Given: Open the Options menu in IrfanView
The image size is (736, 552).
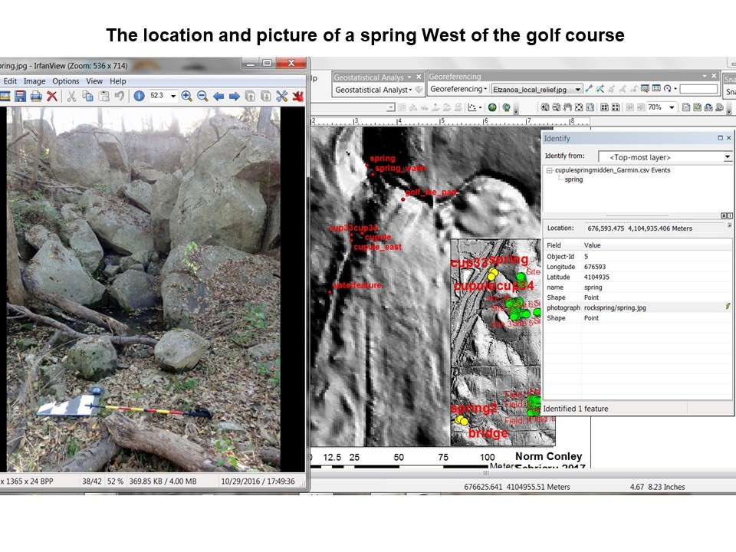Looking at the screenshot, I should coord(66,81).
